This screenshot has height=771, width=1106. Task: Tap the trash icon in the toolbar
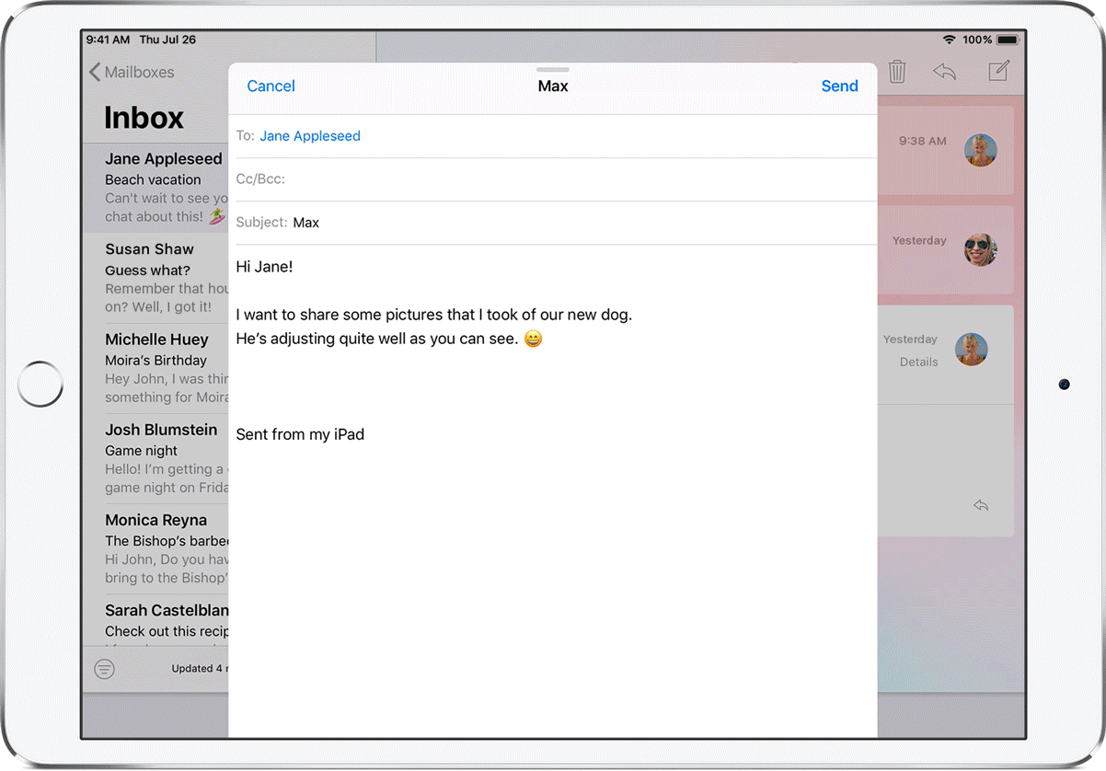[897, 72]
